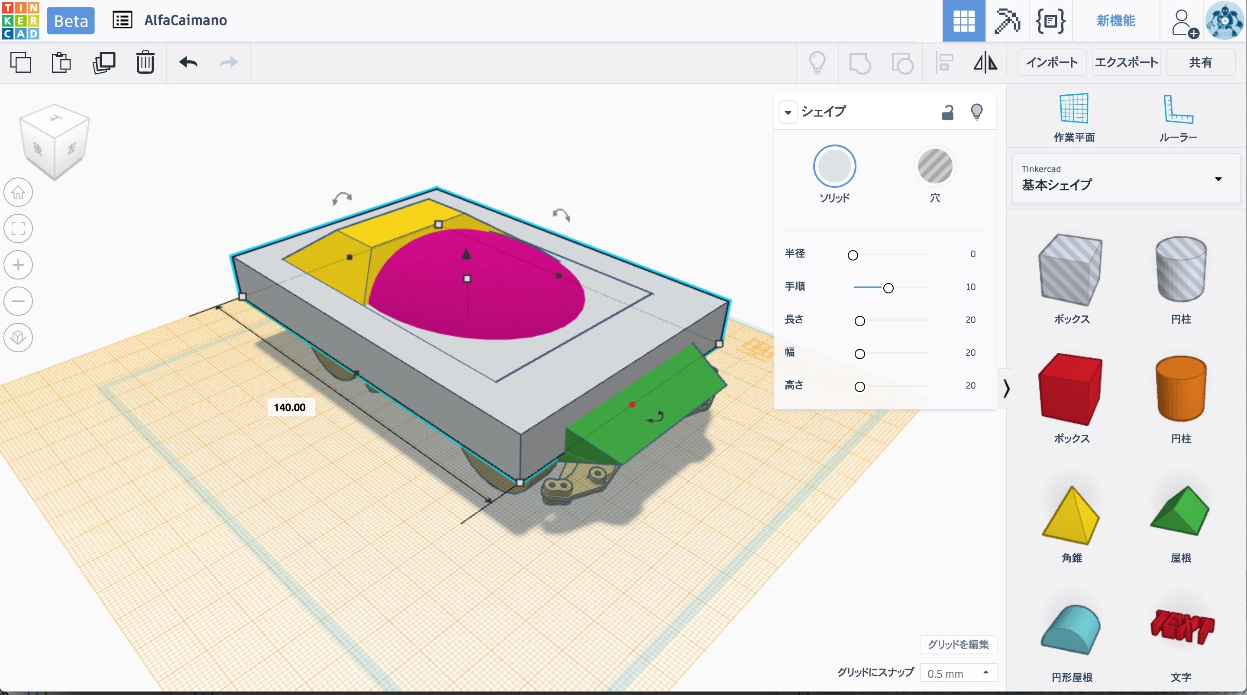Click the zoom in plus icon
1247x695 pixels.
(x=18, y=265)
